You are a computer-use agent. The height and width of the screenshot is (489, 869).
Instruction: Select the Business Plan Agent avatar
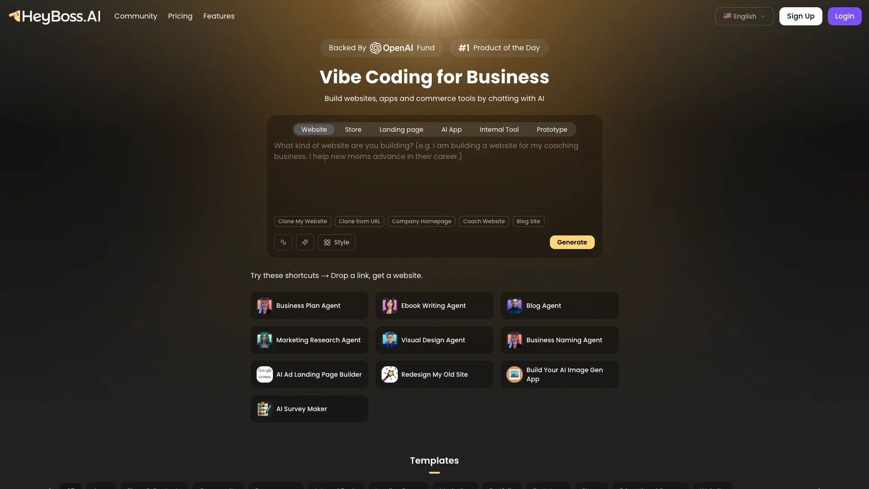click(265, 306)
